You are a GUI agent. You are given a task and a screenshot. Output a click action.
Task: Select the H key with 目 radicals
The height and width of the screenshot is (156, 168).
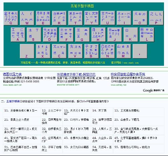[x=98, y=35]
